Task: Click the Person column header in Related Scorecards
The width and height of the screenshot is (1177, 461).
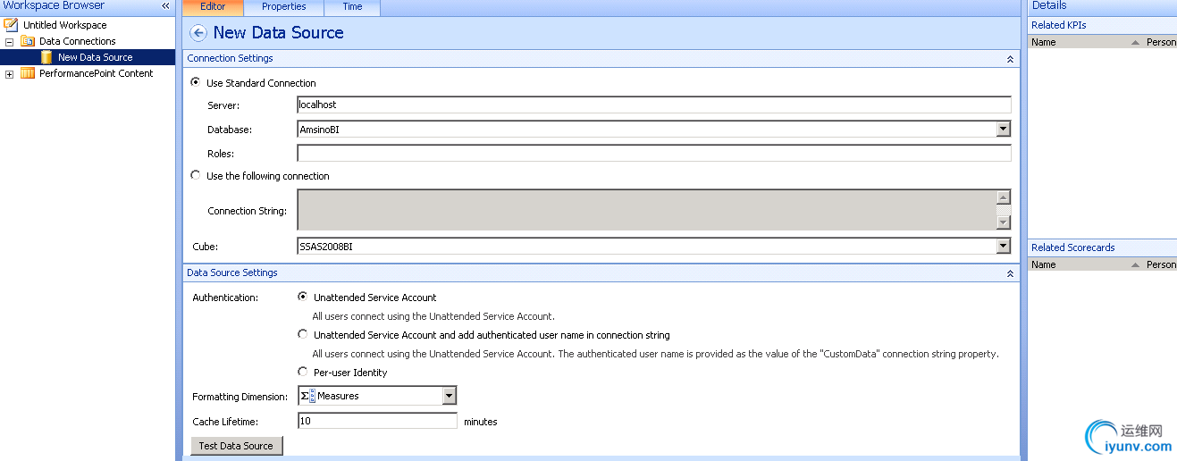Action: point(1162,264)
